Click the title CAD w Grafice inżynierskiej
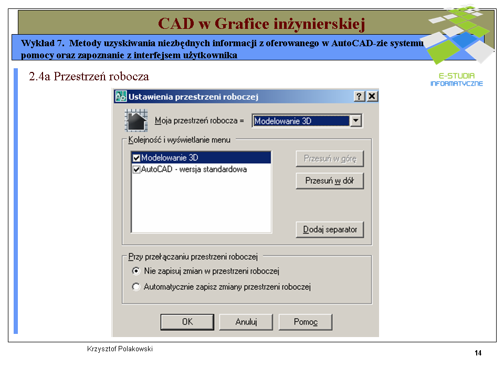The height and width of the screenshot is (378, 504). pyautogui.click(x=261, y=24)
